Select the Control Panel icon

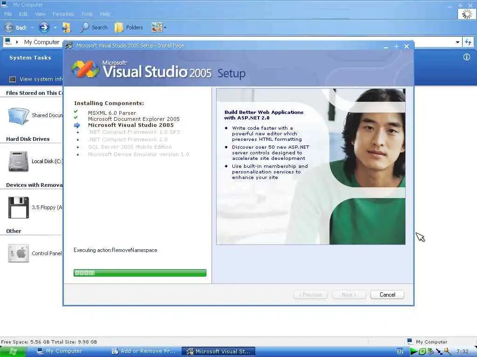pyautogui.click(x=19, y=253)
